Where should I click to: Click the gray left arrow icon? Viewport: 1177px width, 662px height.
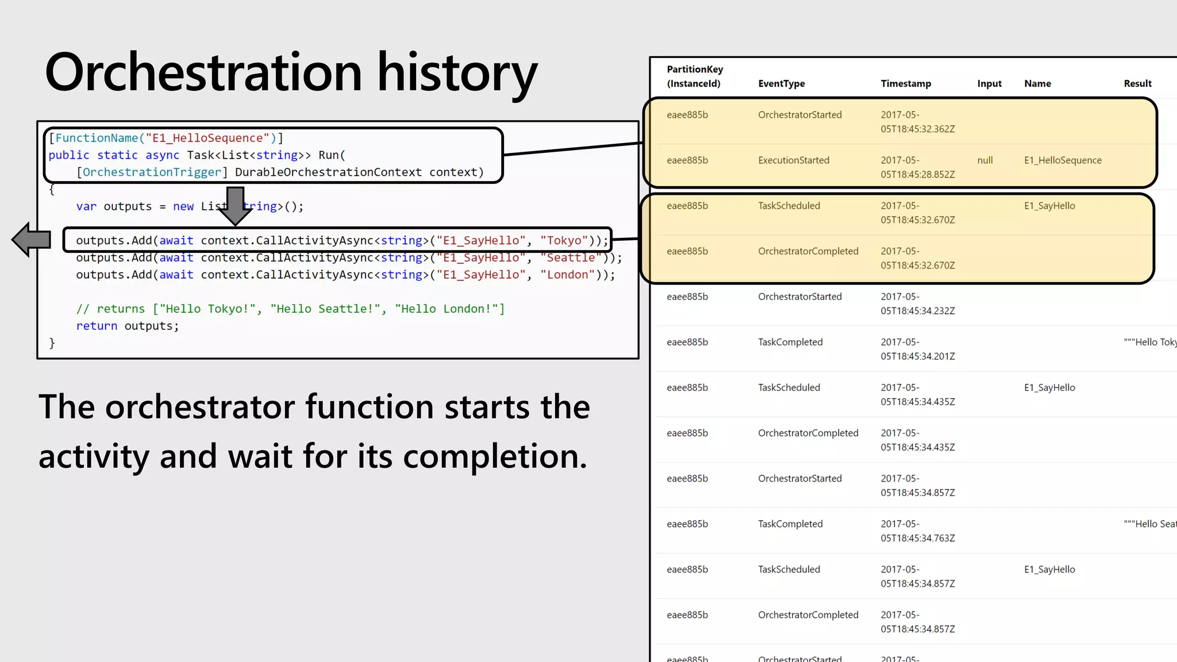click(x=32, y=239)
